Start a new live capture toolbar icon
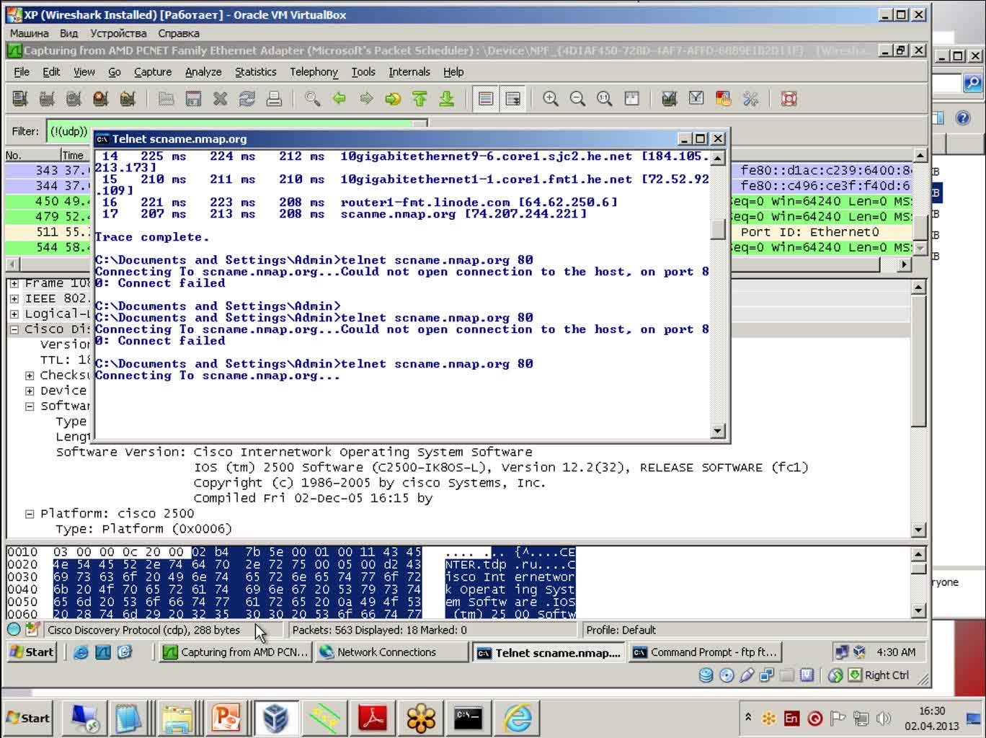This screenshot has height=738, width=986. [x=74, y=99]
